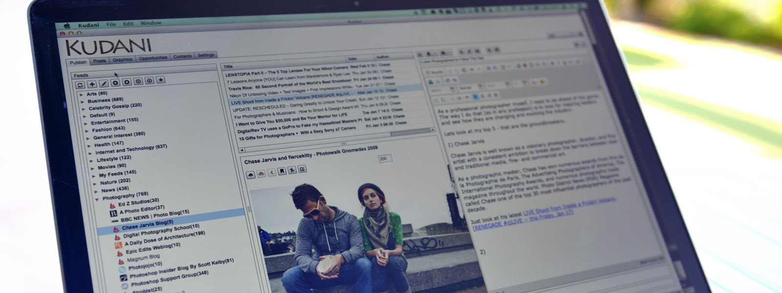Sort articles by the Title column header
The width and height of the screenshot is (782, 293).
click(228, 66)
